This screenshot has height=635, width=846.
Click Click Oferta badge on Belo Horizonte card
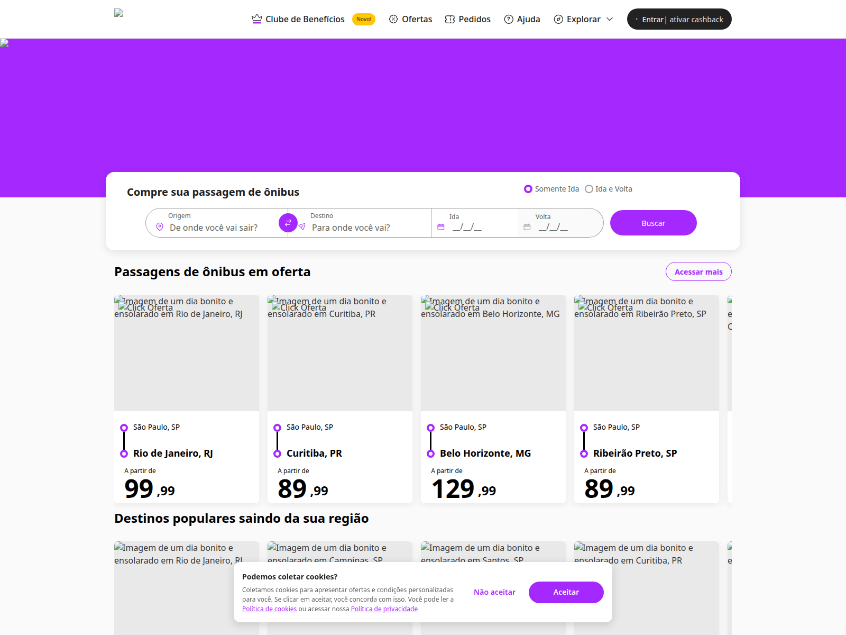(453, 307)
